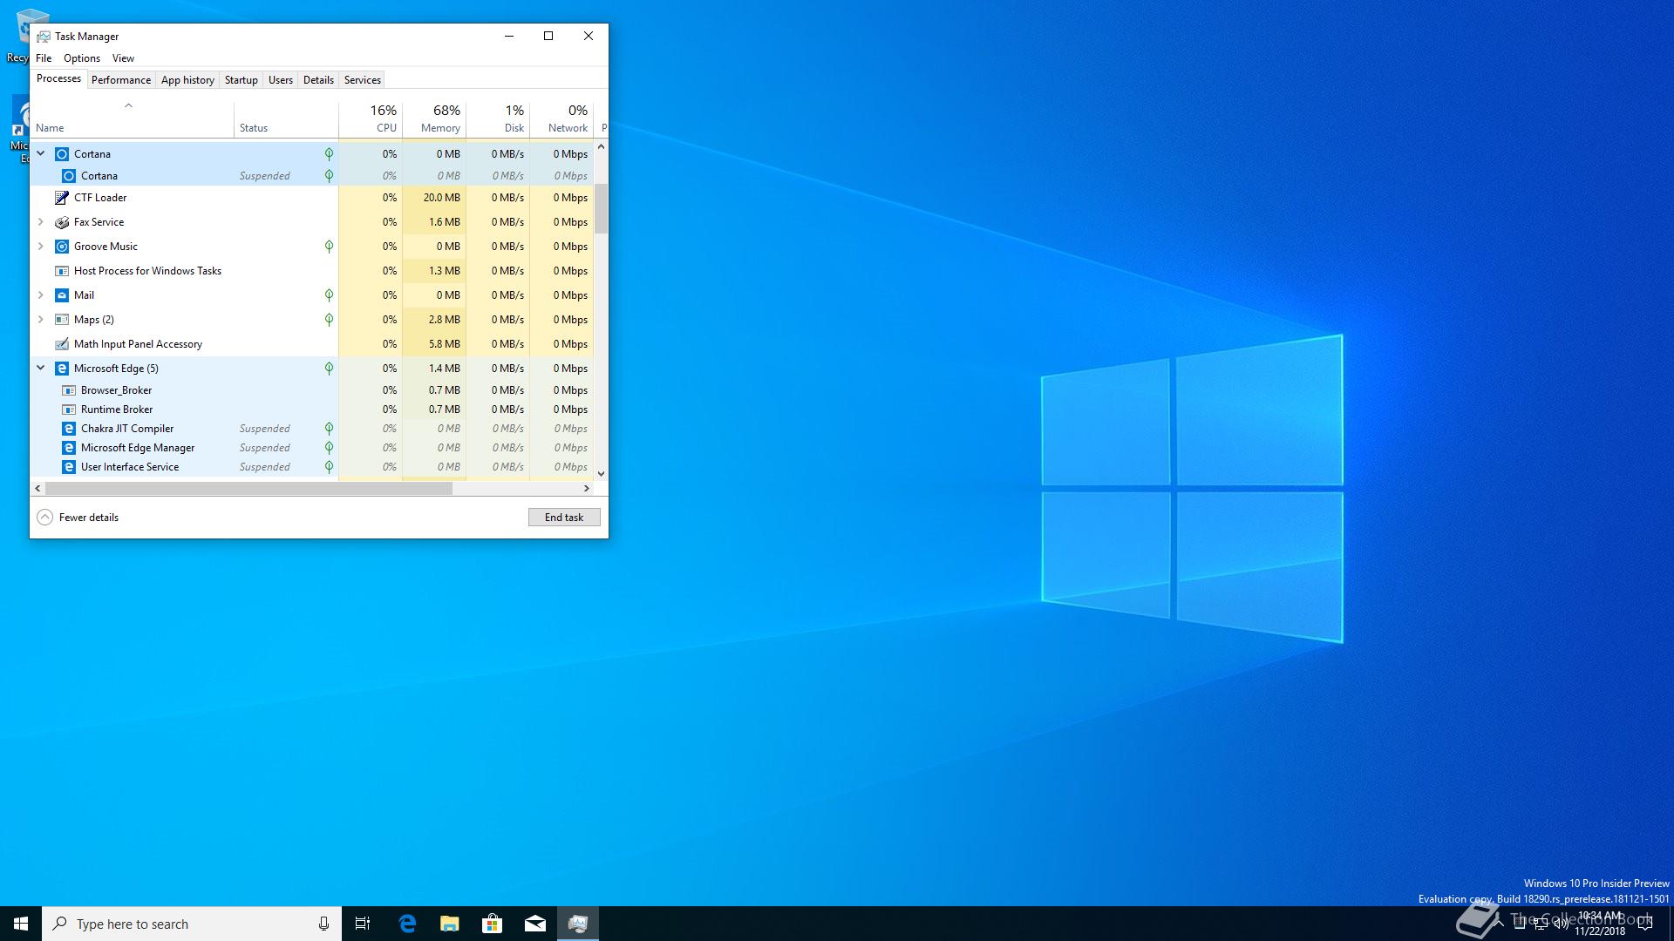Click the Type here to search box
This screenshot has height=941, width=1674.
pos(192,924)
